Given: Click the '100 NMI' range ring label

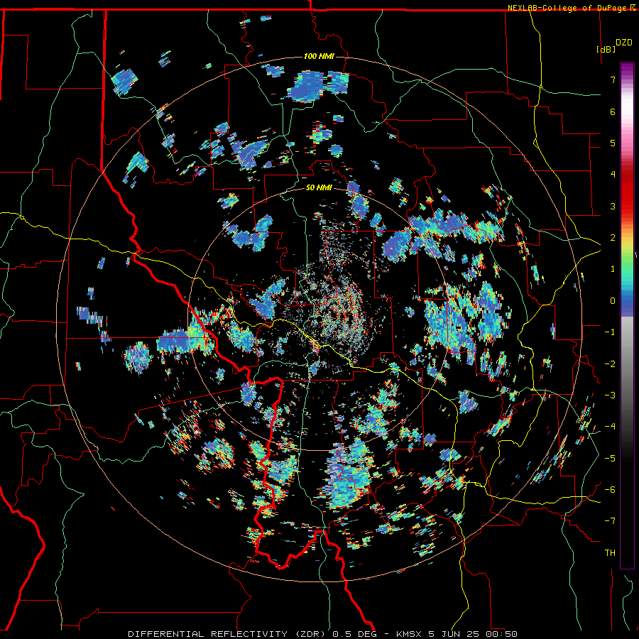Looking at the screenshot, I should click(x=319, y=56).
